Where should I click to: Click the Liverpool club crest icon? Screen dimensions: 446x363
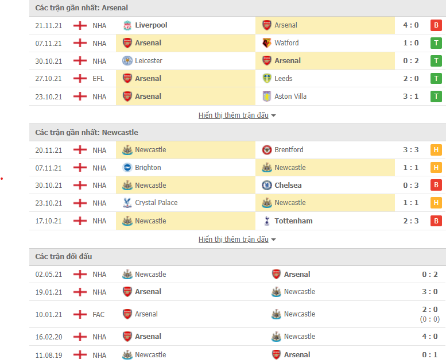point(127,25)
